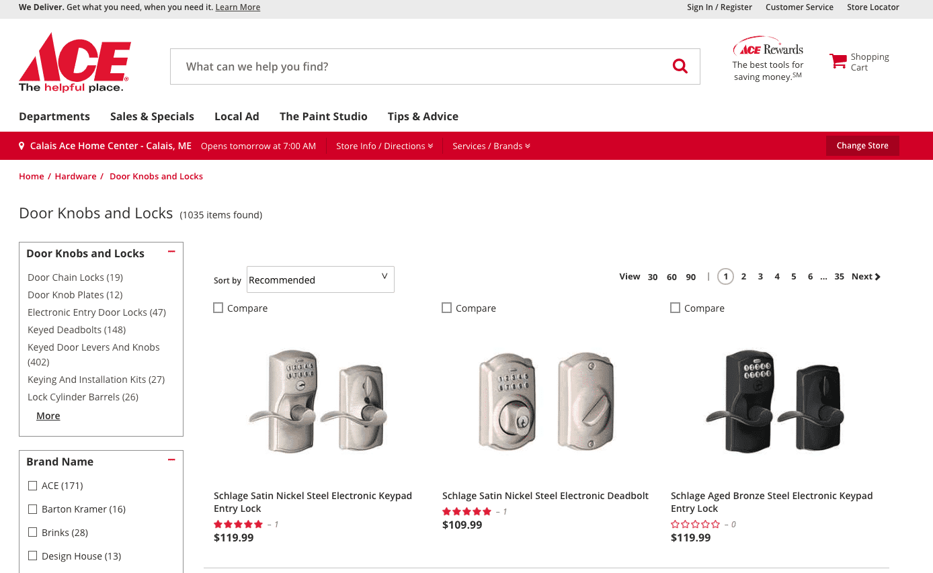Image resolution: width=933 pixels, height=573 pixels.
Task: Tick the Barton Kramer brand checkbox
Action: click(32, 509)
